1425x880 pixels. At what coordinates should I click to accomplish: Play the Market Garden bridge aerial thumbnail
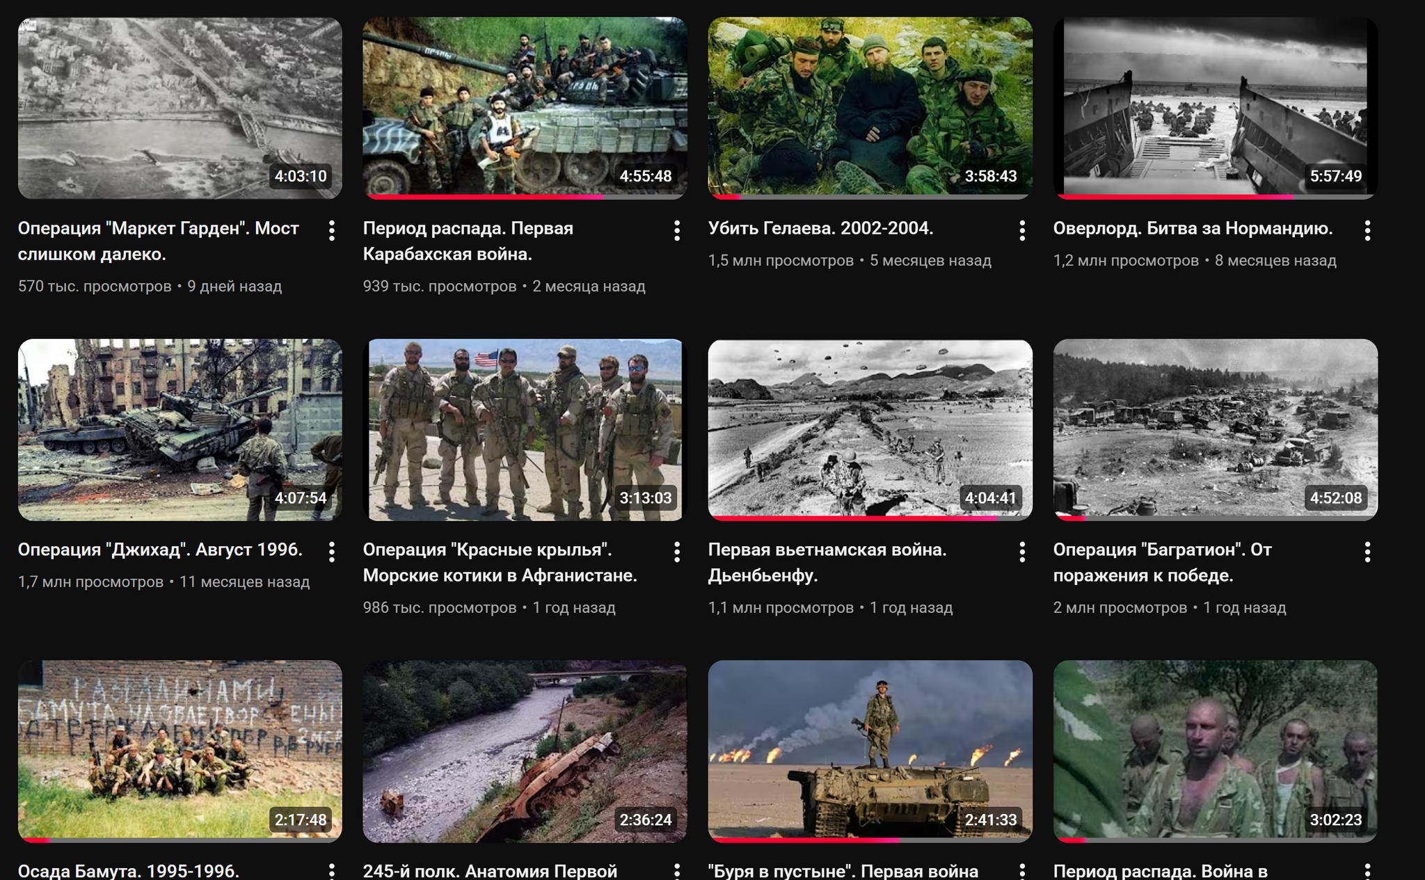(180, 109)
